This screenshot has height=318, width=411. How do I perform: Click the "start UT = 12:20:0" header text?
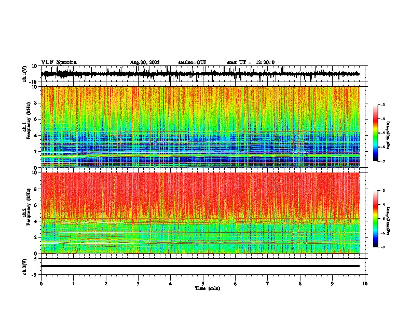[251, 62]
